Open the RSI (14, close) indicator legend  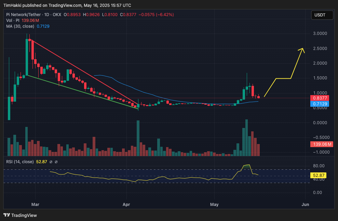pyautogui.click(x=20, y=162)
